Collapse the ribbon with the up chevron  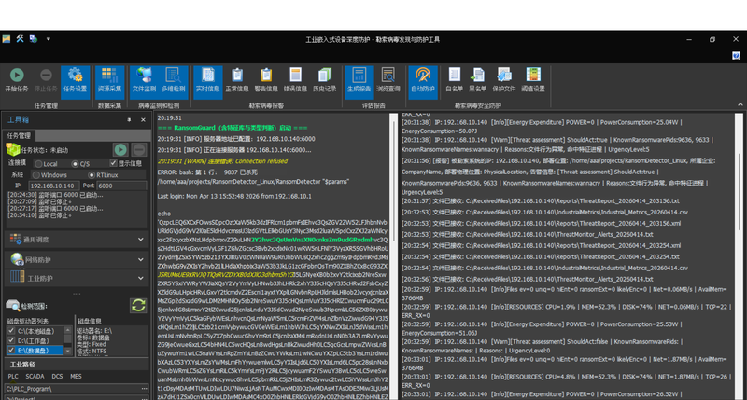[740, 104]
